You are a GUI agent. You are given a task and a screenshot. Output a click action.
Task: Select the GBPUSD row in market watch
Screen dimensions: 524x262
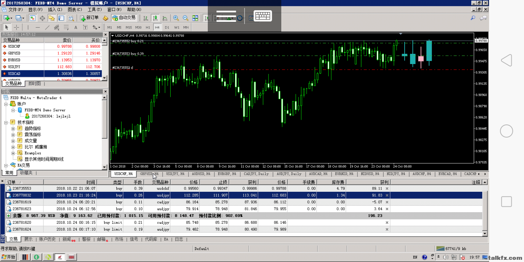tap(51, 53)
